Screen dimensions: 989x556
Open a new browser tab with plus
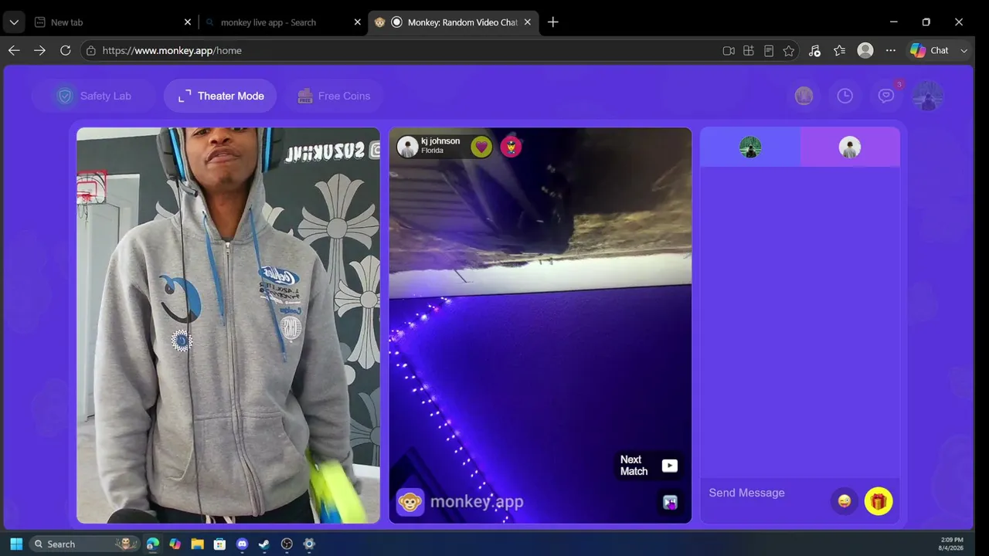(x=552, y=22)
